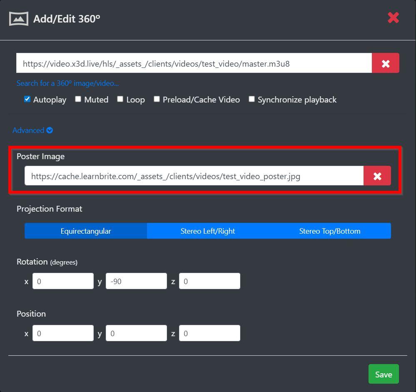Uncheck the Autoplay checkbox
The image size is (416, 392).
[27, 99]
